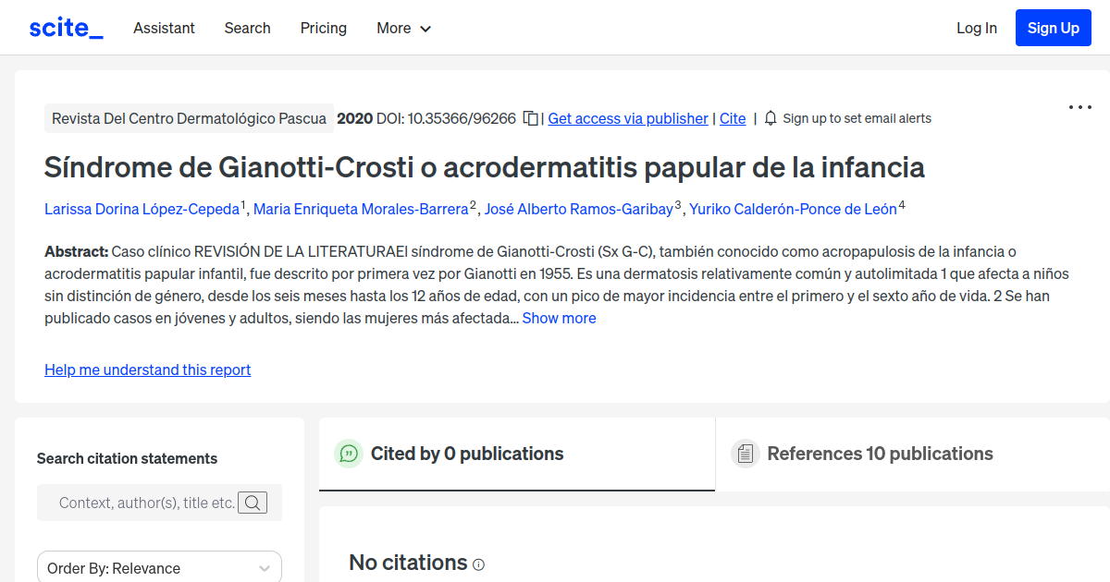Click the speech-bubble icon on Cited by tab
Viewport: 1110px width, 582px height.
pyautogui.click(x=348, y=454)
